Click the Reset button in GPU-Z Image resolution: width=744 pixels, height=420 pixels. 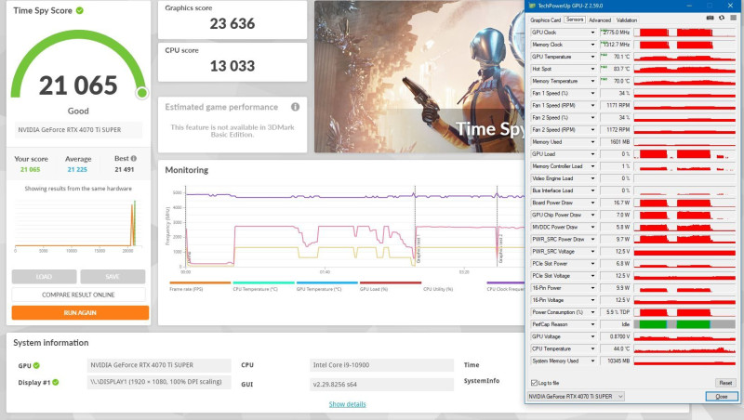[725, 383]
